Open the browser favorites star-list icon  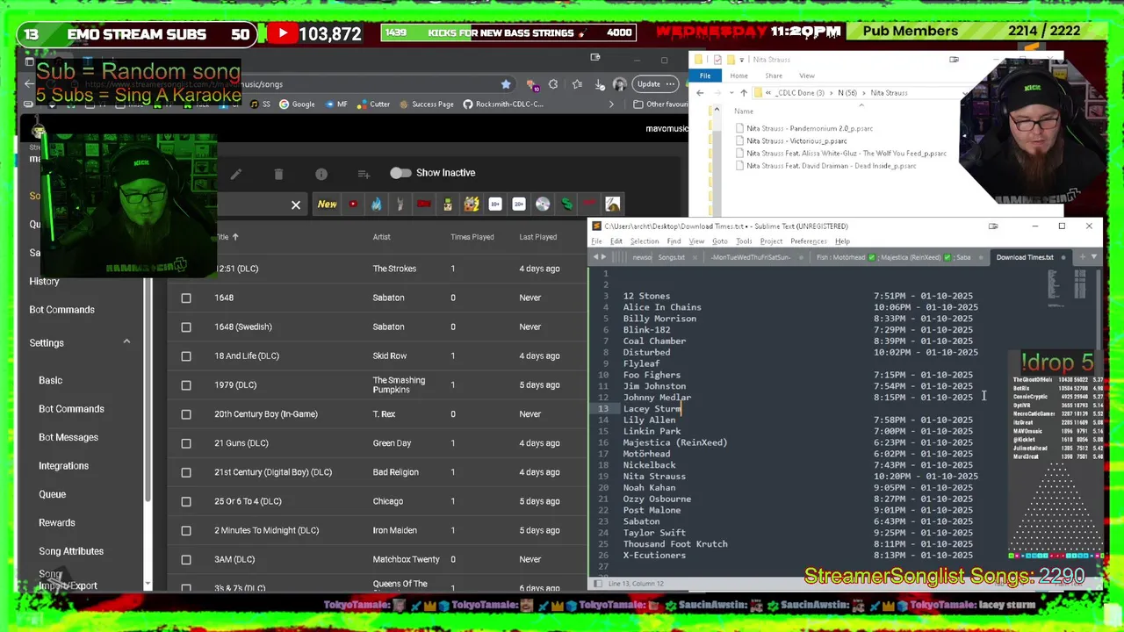coord(577,84)
